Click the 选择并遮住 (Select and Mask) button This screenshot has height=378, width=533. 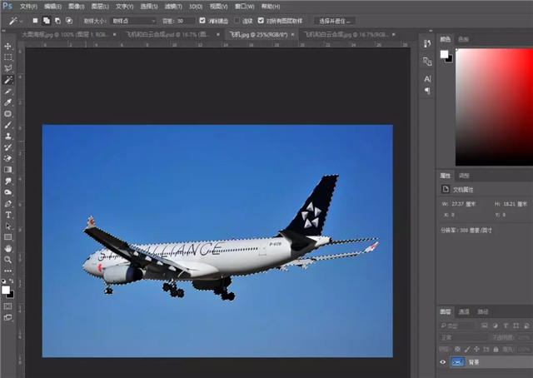[x=336, y=20]
